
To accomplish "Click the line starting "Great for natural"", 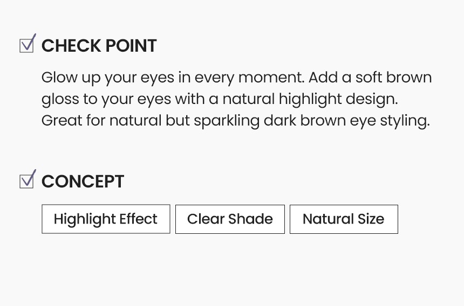I will pyautogui.click(x=235, y=120).
